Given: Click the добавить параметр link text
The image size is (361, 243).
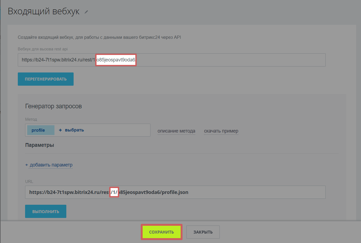Looking at the screenshot, I should pyautogui.click(x=51, y=165).
